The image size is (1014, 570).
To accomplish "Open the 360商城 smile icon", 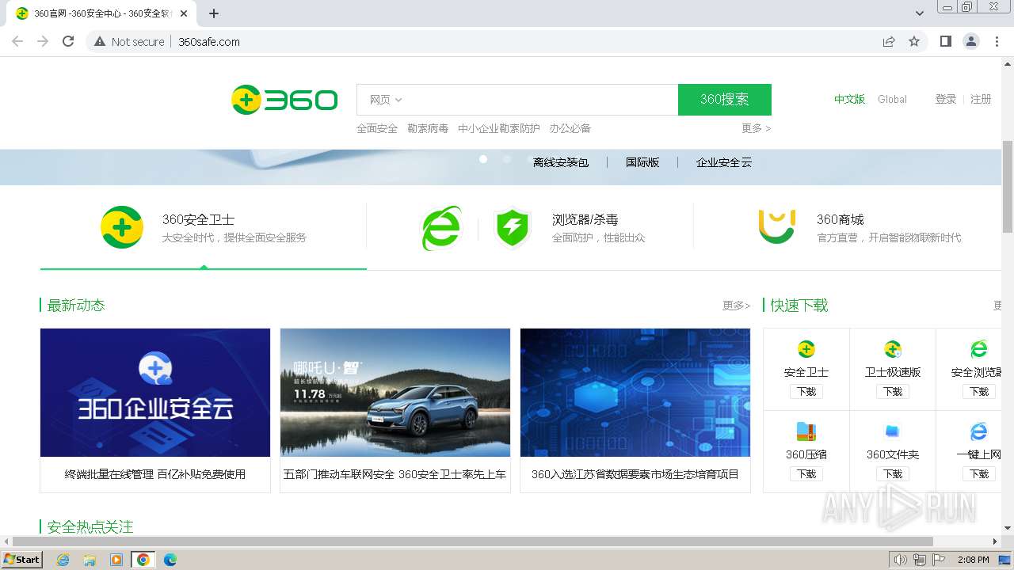I will click(x=776, y=227).
